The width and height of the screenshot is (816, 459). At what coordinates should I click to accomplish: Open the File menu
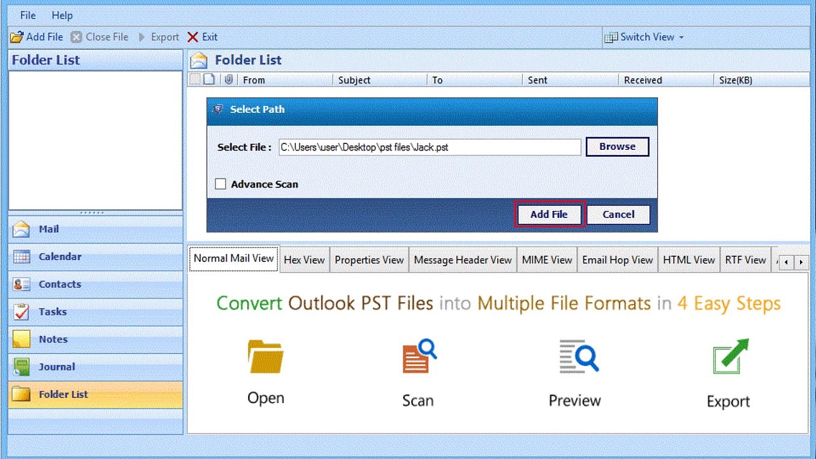(28, 15)
